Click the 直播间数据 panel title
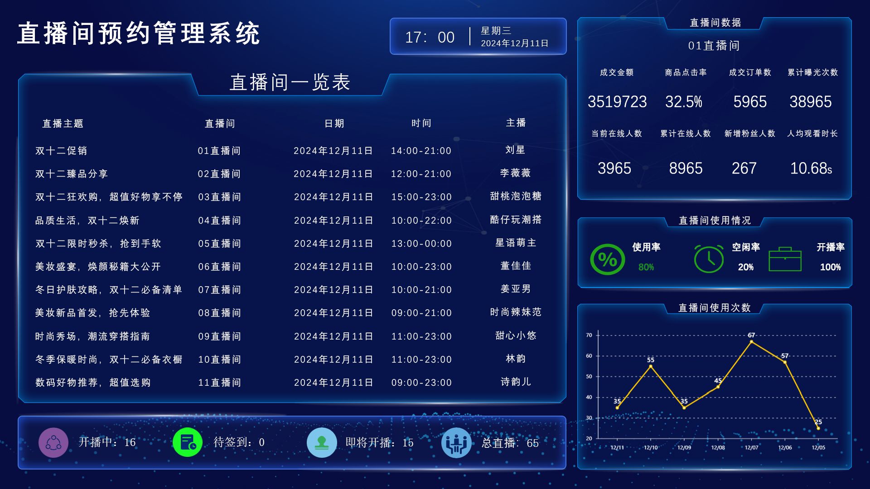870x489 pixels. pos(715,23)
